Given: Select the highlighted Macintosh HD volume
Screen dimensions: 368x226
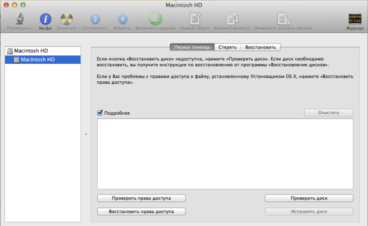Looking at the screenshot, I should 43,59.
